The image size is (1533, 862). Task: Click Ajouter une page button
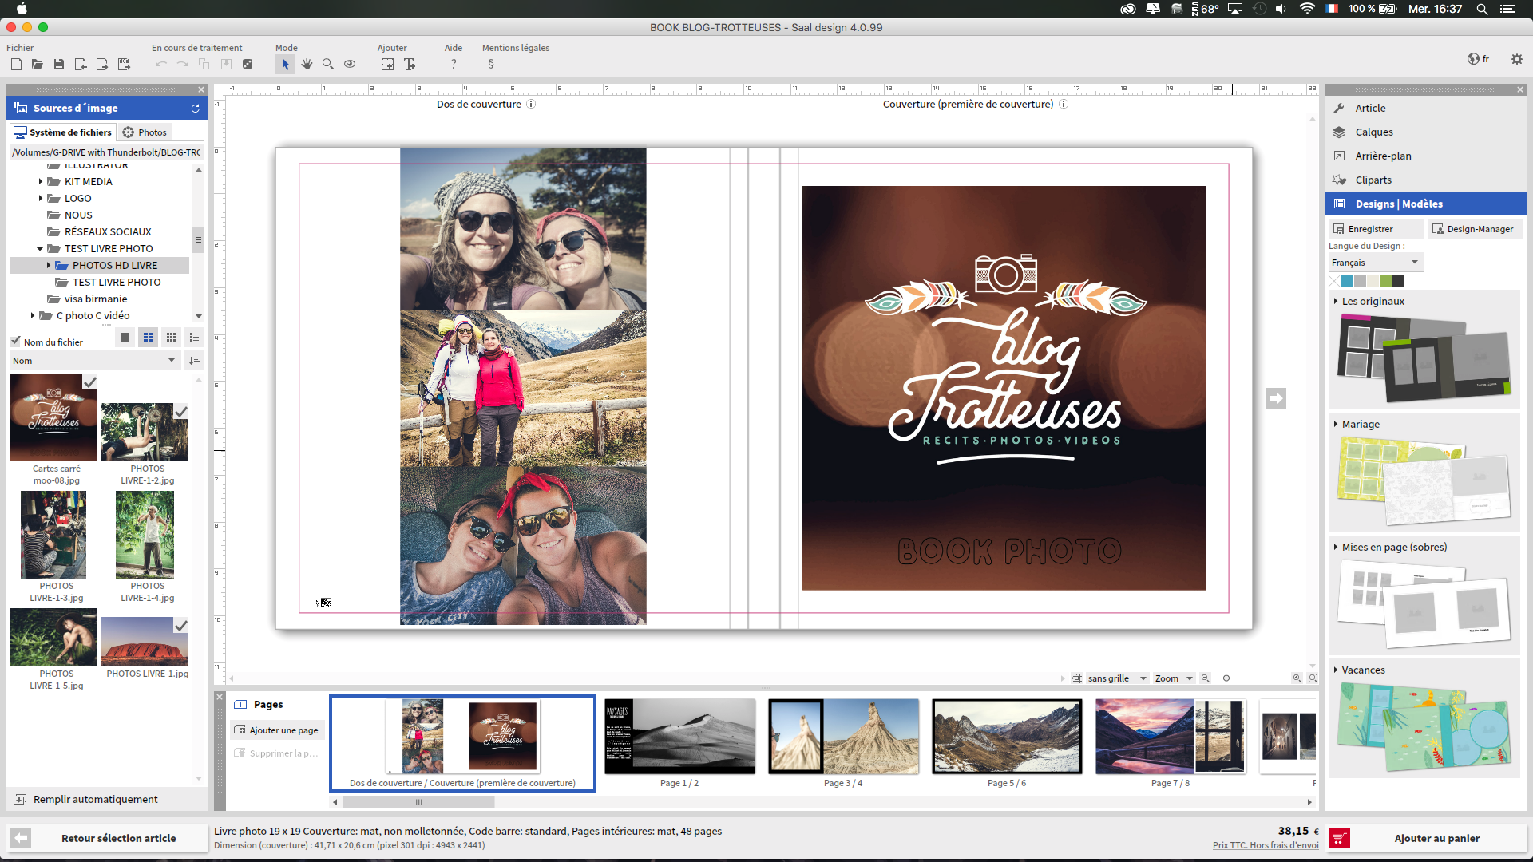276,730
